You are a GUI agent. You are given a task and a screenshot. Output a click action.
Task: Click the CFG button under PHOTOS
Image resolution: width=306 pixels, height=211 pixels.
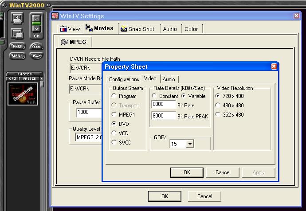12,78
